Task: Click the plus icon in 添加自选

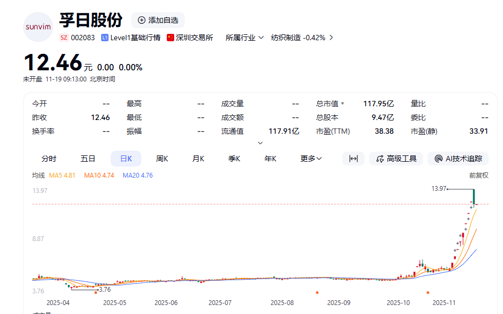Action: tap(141, 20)
